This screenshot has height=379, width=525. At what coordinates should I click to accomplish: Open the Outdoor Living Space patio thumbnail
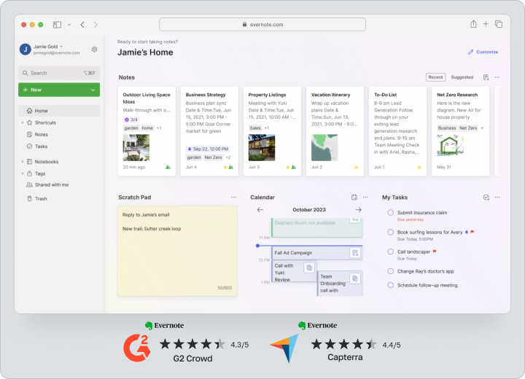(136, 148)
